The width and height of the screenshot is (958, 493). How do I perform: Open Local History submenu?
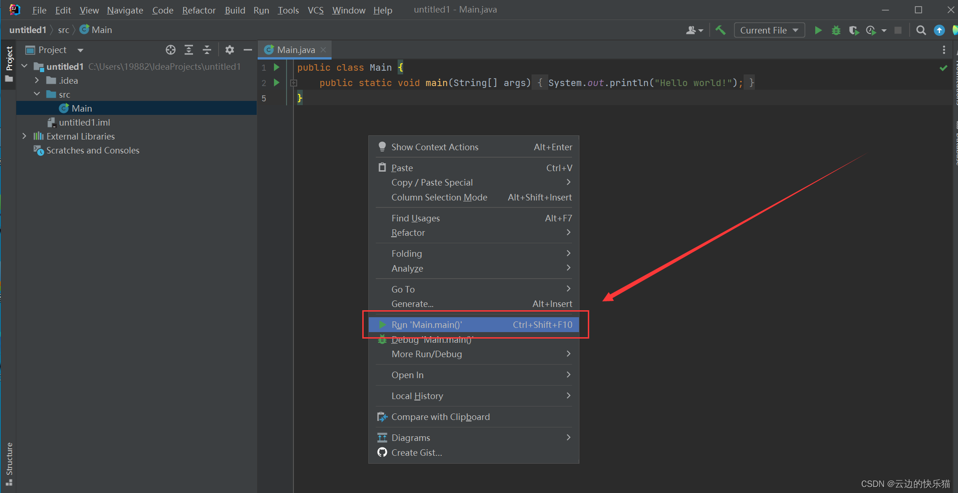click(474, 396)
